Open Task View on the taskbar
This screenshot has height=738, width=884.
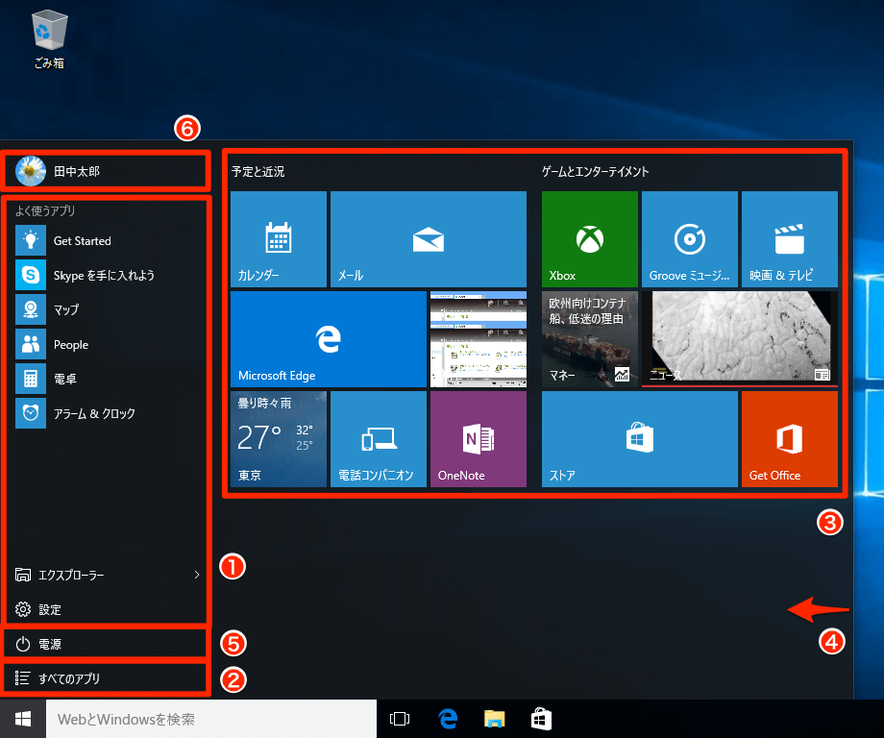[x=399, y=719]
